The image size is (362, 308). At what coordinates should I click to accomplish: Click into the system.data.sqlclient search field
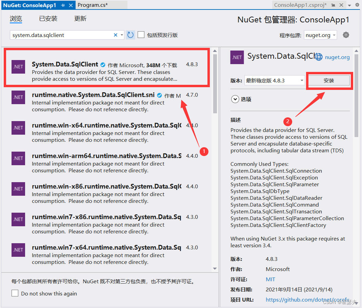(x=62, y=35)
